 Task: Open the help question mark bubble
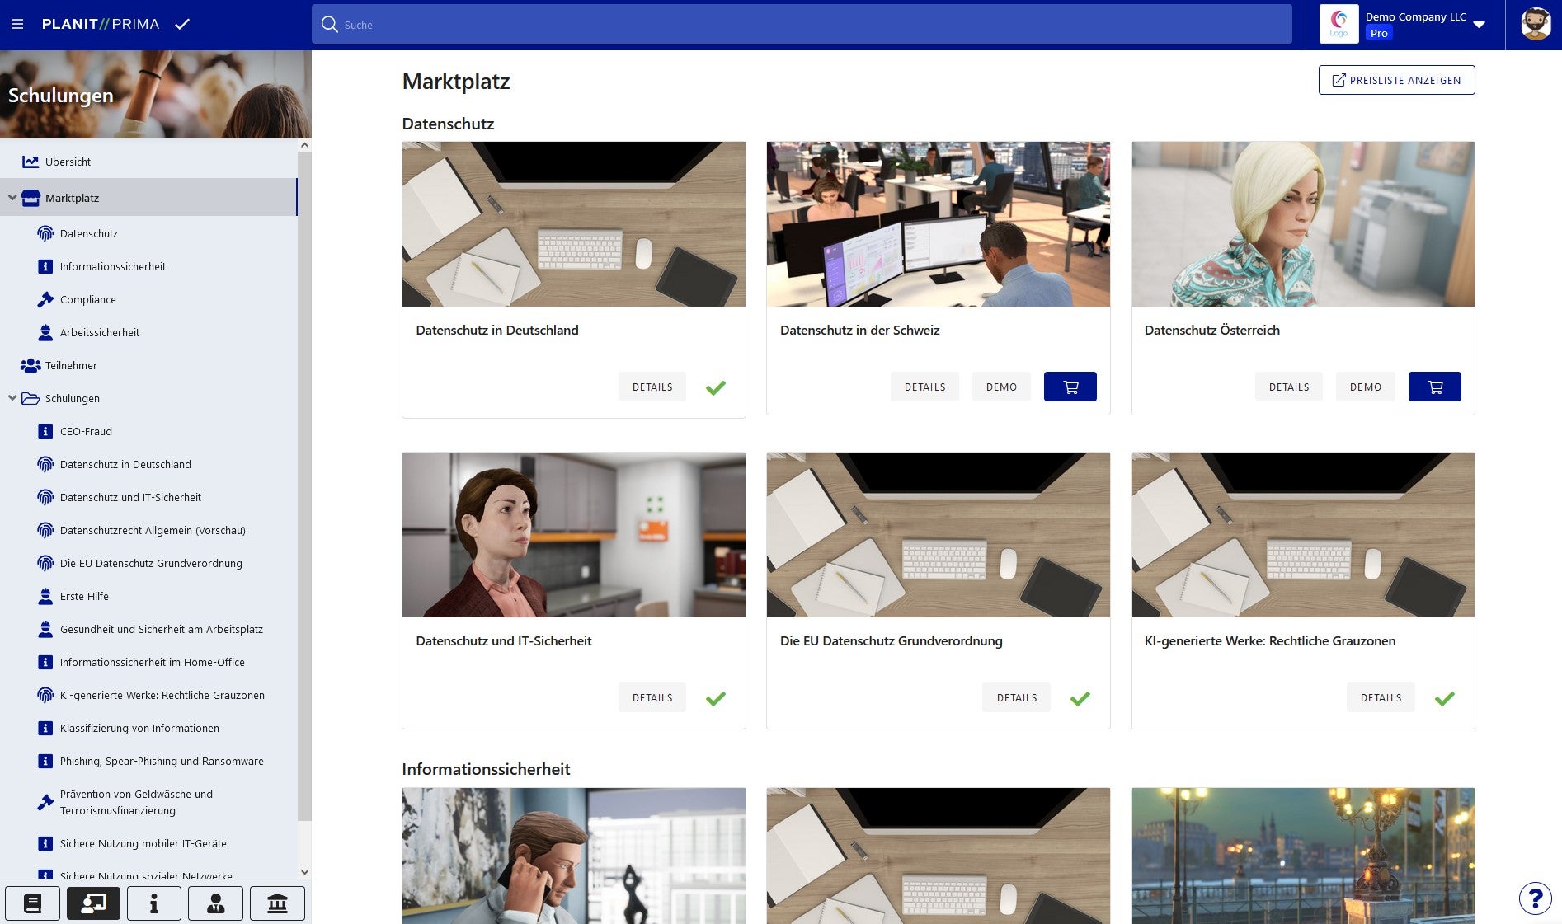click(1534, 898)
